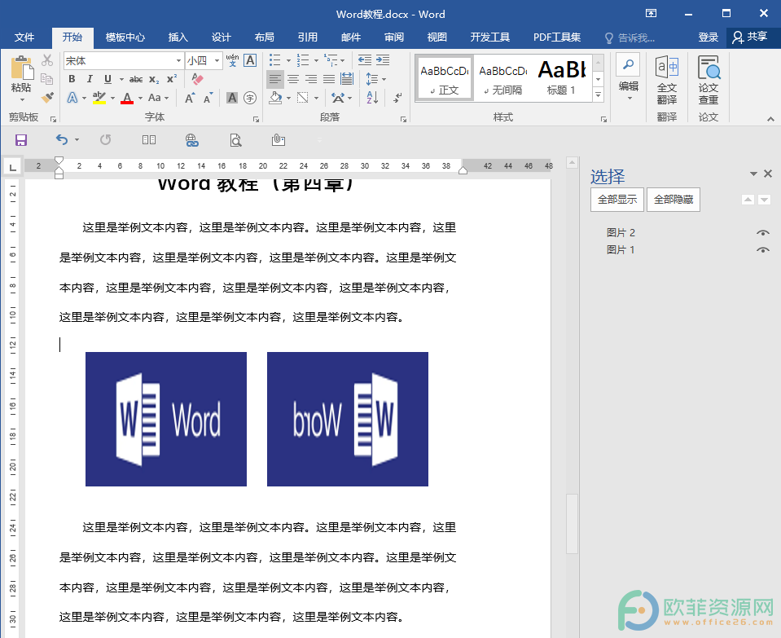Toggle Subscript formatting
Screen dimensions: 781x638
pos(154,79)
